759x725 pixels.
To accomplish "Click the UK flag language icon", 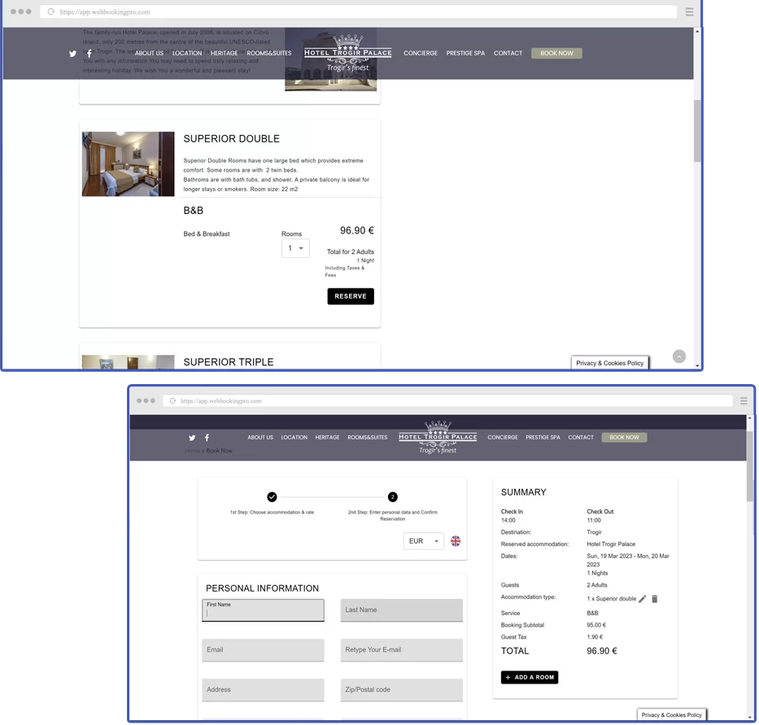I will pyautogui.click(x=456, y=541).
